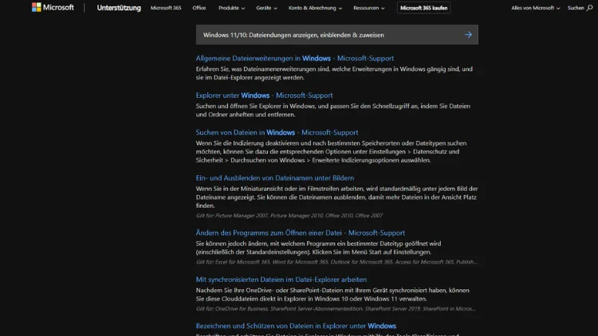This screenshot has width=598, height=336.
Task: Expand Alles von Microsoft dropdown
Action: coord(536,8)
